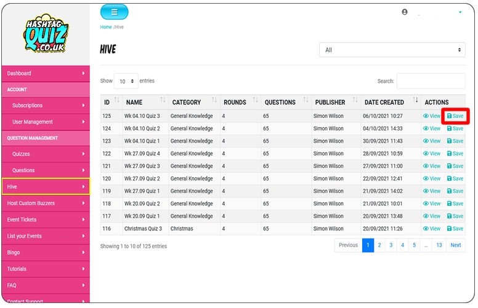
Task: View quiz Wk 04.10 Quiz 3
Action: coord(432,116)
